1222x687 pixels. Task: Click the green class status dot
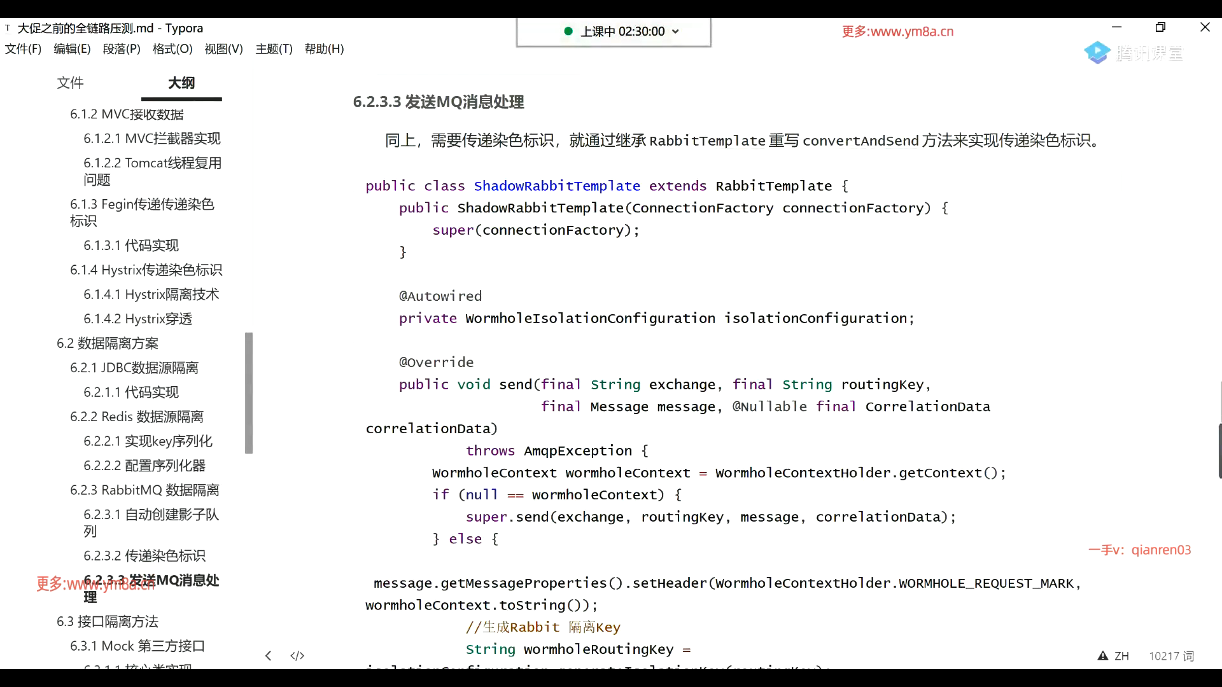coord(568,31)
